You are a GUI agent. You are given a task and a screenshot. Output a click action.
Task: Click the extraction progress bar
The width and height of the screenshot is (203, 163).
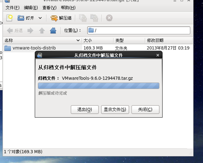pos(99,86)
